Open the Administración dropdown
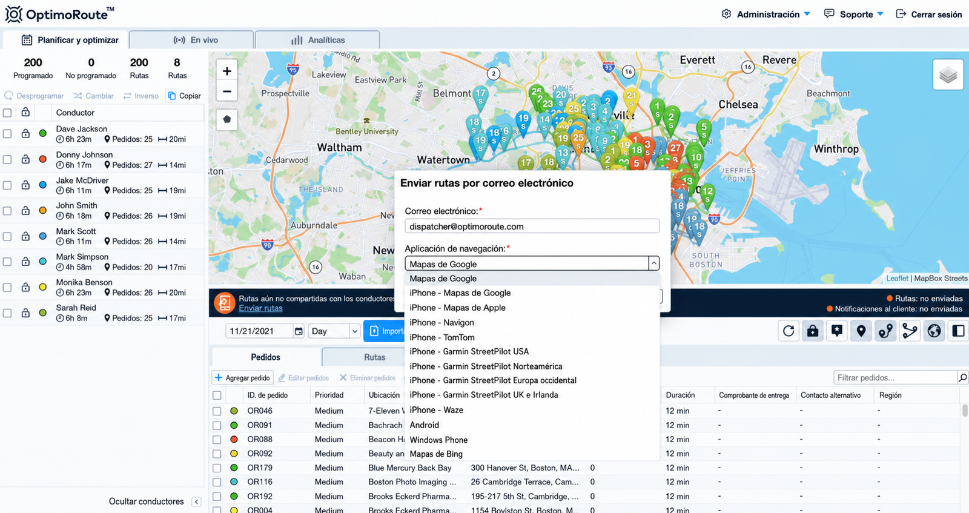 (x=766, y=14)
